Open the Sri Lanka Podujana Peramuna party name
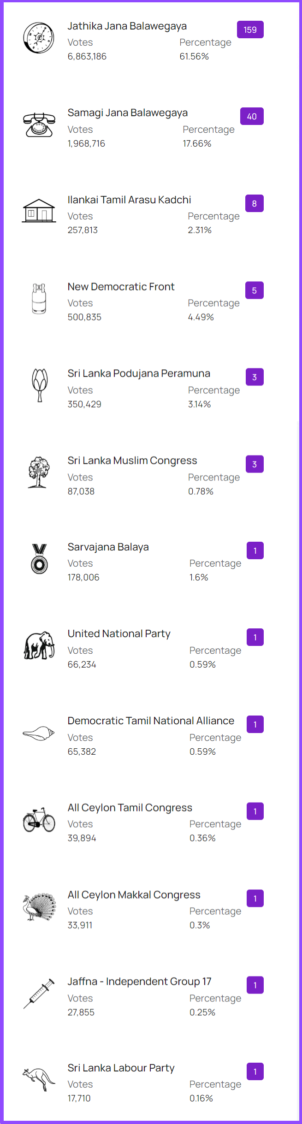 pos(139,373)
